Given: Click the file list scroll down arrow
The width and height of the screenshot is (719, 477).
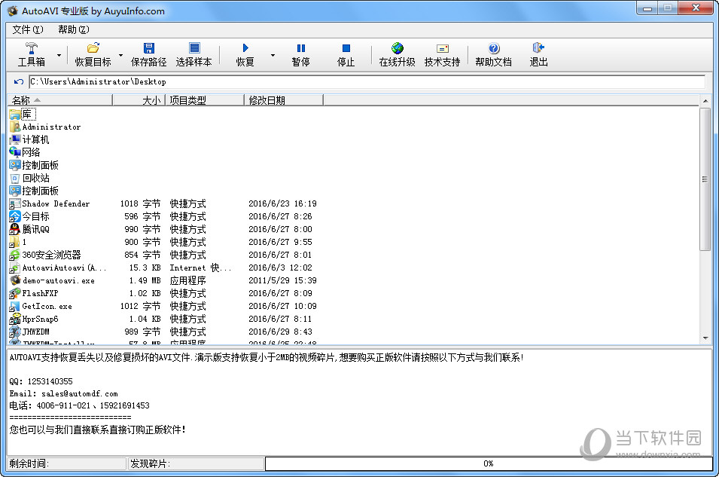Looking at the screenshot, I should pos(705,338).
